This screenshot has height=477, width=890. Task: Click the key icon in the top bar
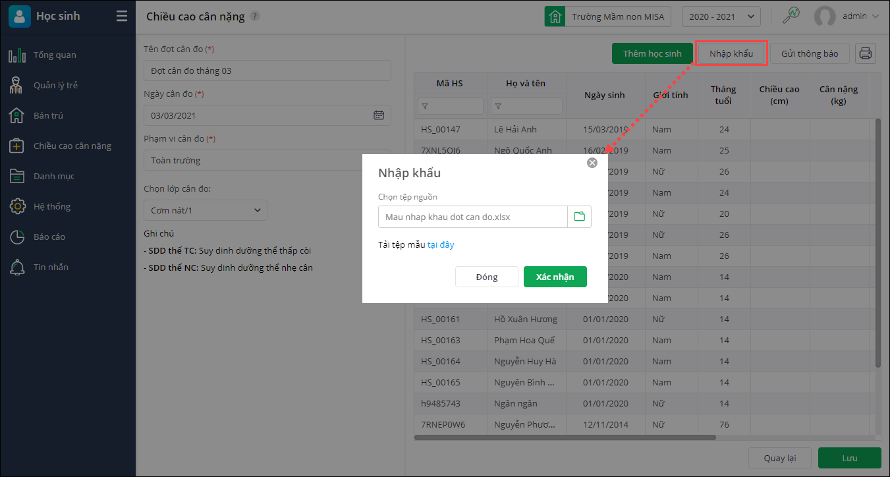791,16
